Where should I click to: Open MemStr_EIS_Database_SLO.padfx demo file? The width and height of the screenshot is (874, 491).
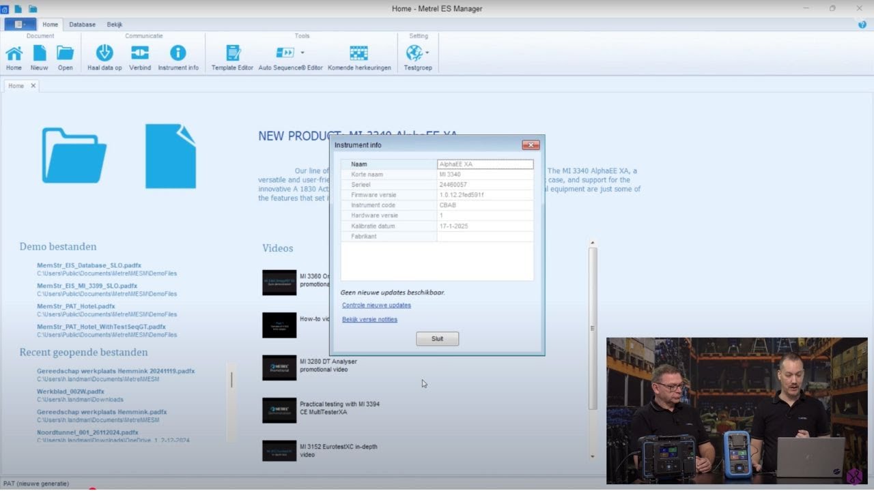click(89, 265)
